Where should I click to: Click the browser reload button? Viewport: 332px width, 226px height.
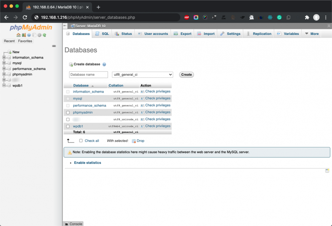click(25, 17)
